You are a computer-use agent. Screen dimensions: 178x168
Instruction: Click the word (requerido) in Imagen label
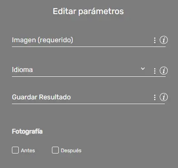[x=55, y=40]
